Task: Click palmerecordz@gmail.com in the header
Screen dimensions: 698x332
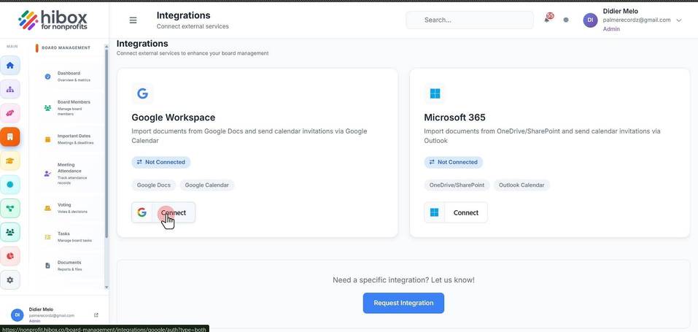Action: (637, 20)
